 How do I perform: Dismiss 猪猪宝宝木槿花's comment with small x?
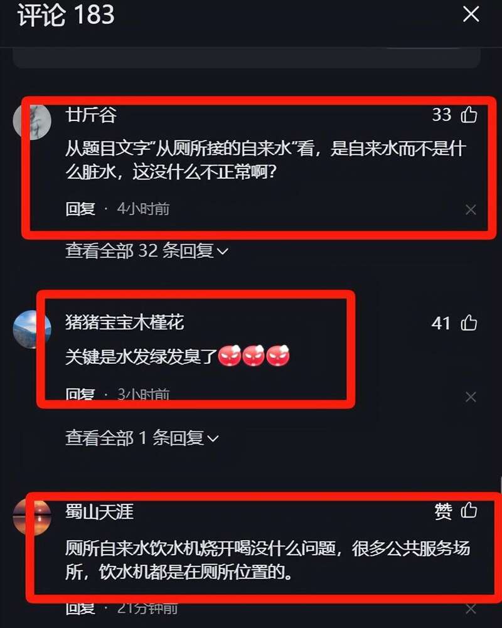(471, 397)
